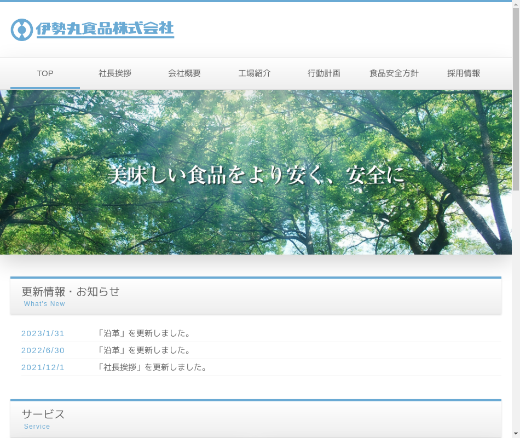The height and width of the screenshot is (438, 520).
Task: Click the サービス section heading
Action: click(43, 414)
